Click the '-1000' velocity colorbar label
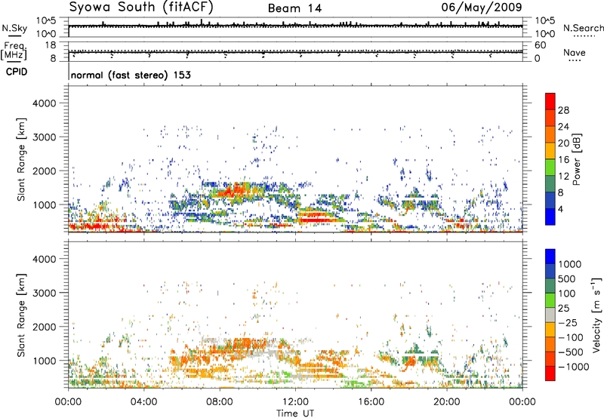604x418 pixels. point(573,367)
